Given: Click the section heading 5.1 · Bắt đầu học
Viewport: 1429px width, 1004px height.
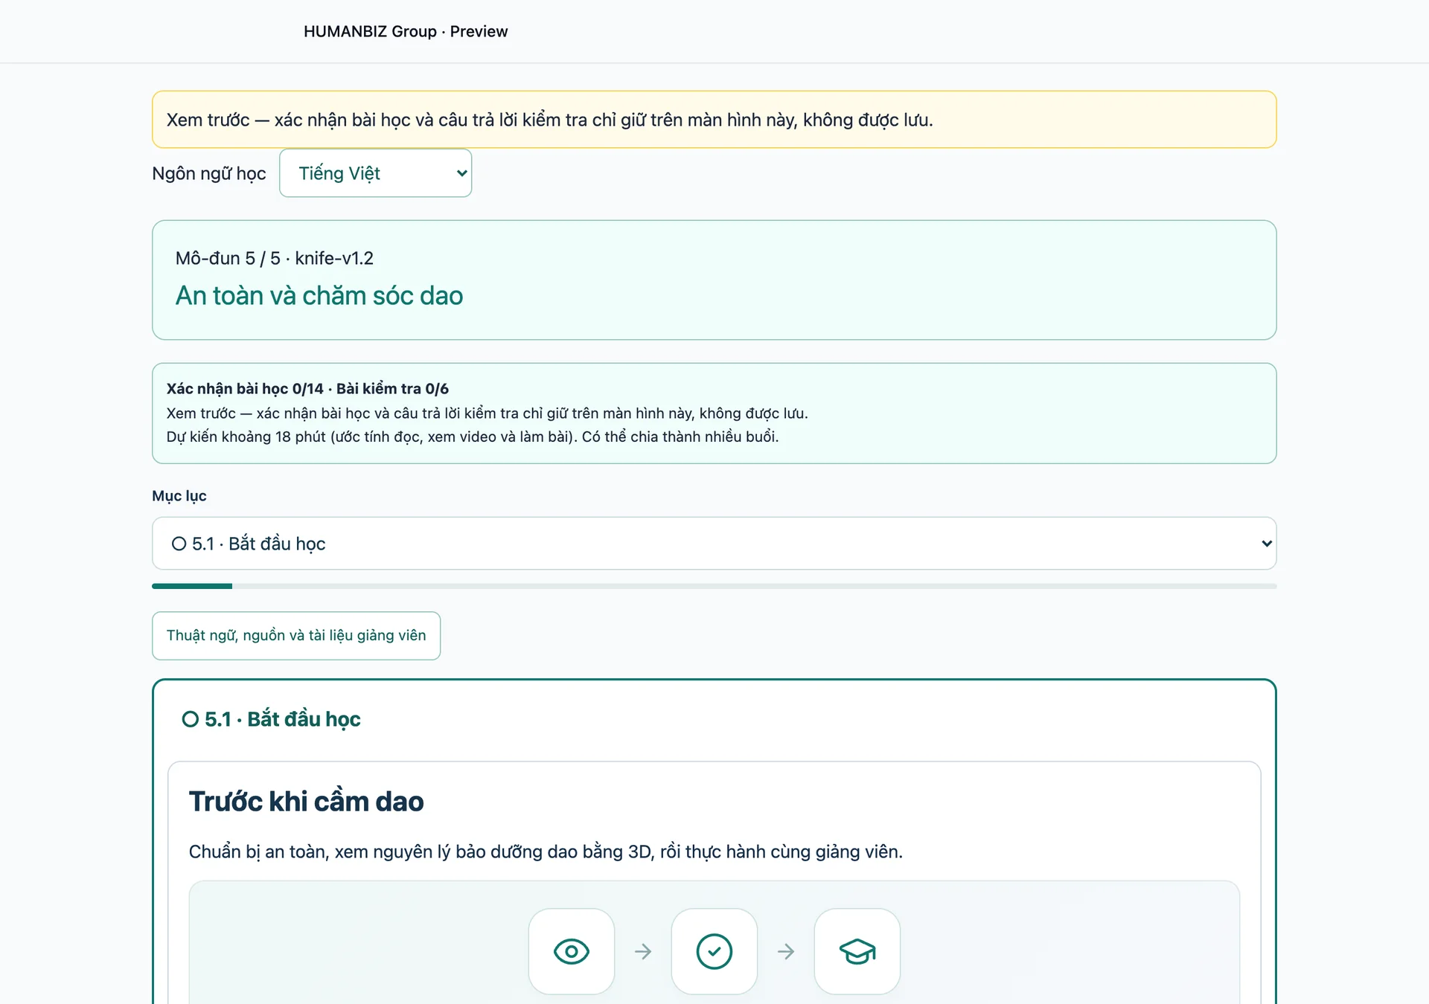Looking at the screenshot, I should pyautogui.click(x=271, y=719).
